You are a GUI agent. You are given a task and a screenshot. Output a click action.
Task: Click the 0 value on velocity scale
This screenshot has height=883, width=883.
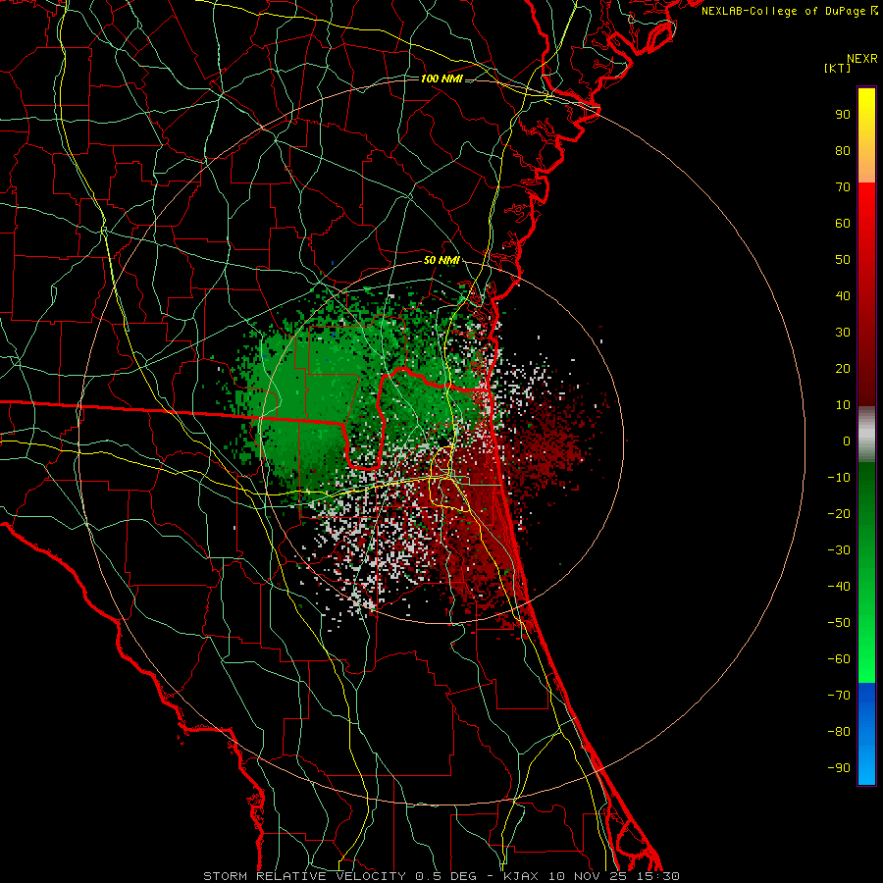click(847, 441)
